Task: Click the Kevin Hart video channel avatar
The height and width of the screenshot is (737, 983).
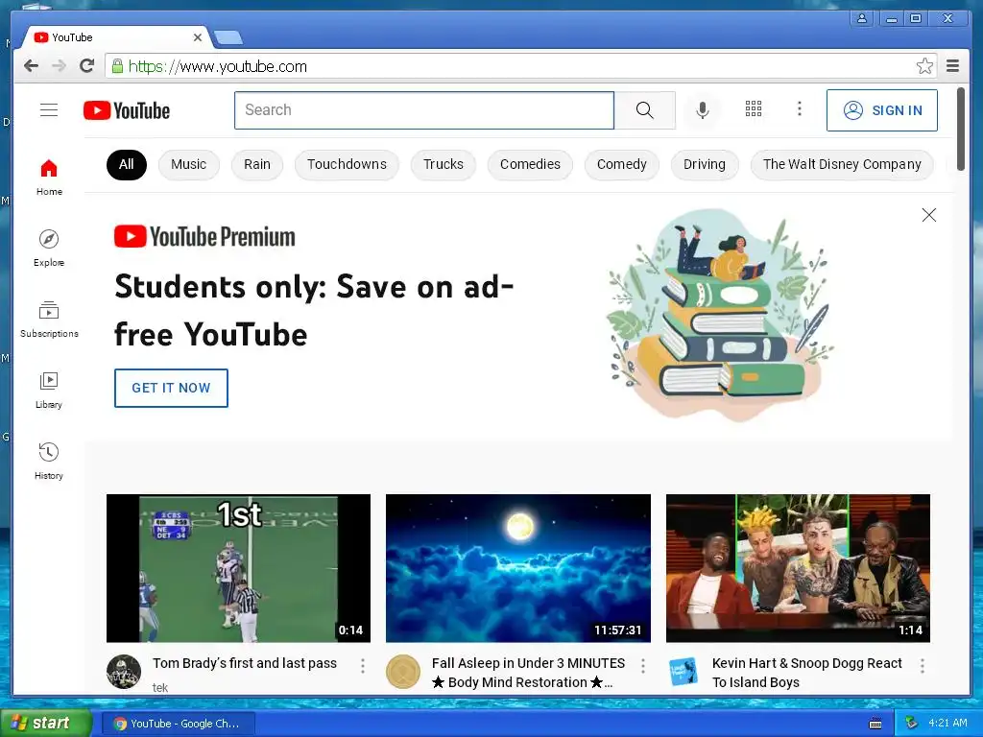Action: coord(683,672)
